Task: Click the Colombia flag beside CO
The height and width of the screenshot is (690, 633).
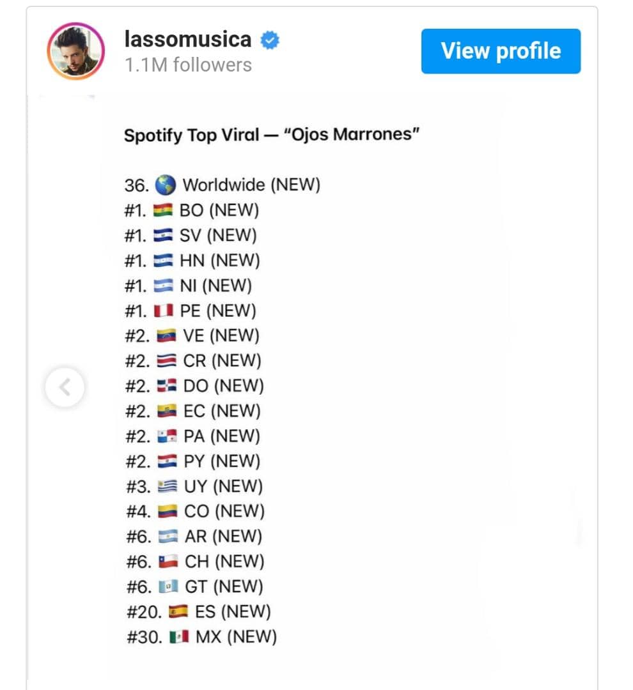Action: (168, 511)
